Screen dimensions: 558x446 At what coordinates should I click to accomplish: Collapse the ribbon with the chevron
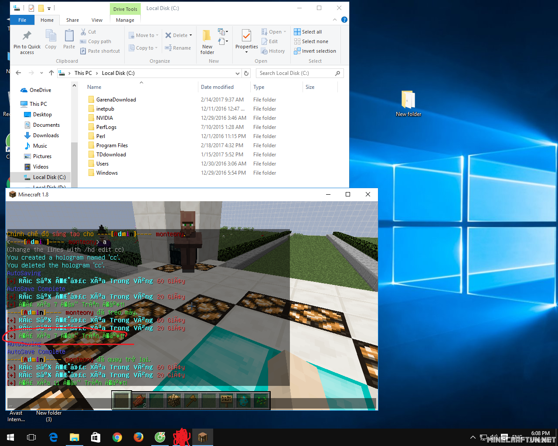[x=335, y=20]
